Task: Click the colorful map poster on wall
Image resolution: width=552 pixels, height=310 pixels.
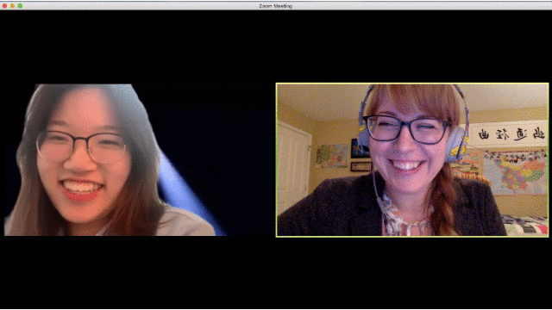Action: click(x=516, y=172)
